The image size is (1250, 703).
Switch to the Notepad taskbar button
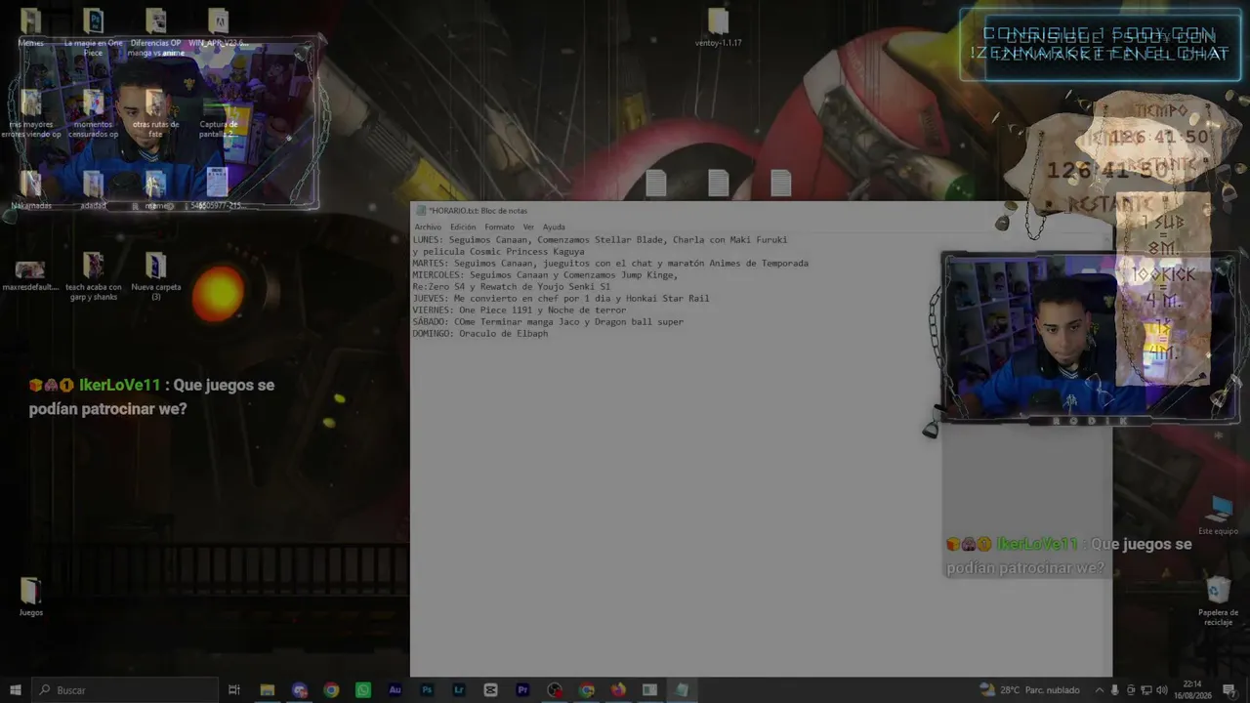[x=682, y=690]
